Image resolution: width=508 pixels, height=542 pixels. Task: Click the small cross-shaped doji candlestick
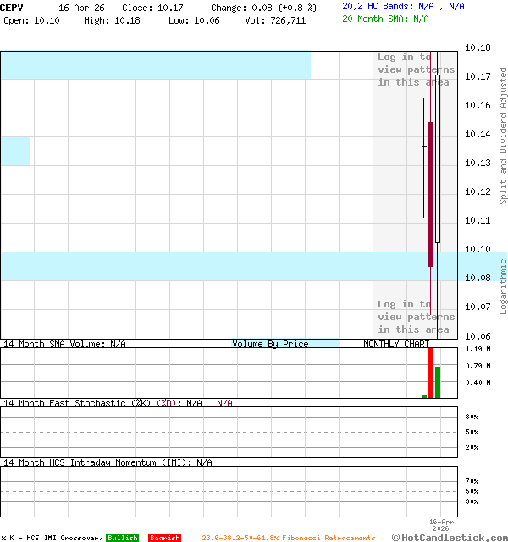click(424, 147)
